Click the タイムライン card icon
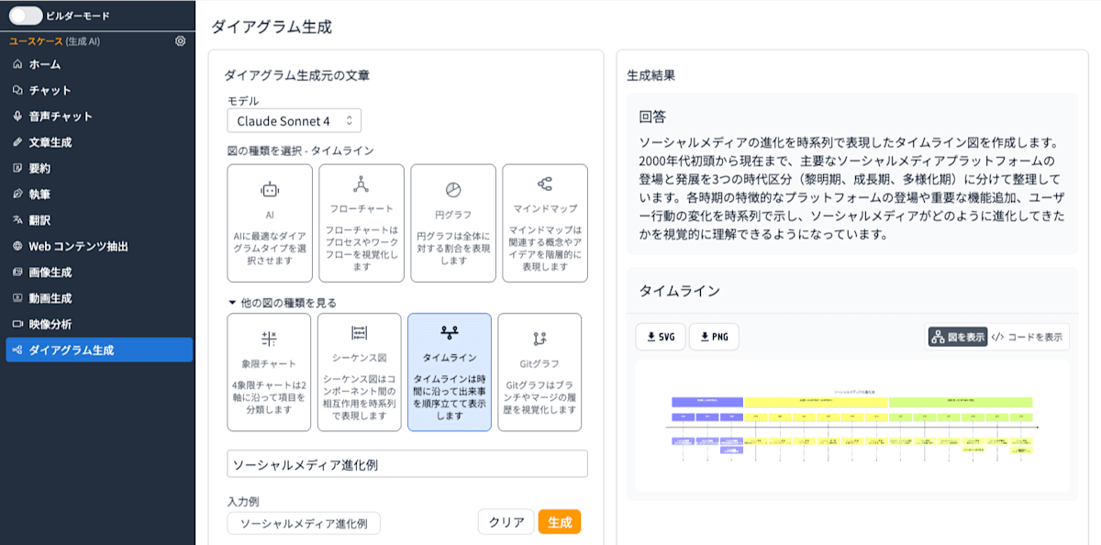The height and width of the screenshot is (545, 1101). pyautogui.click(x=450, y=332)
